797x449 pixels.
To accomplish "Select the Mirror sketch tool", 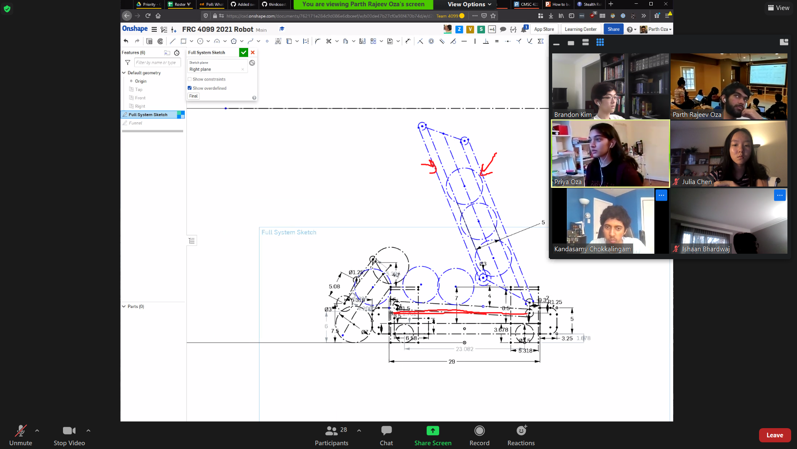I will 362,41.
